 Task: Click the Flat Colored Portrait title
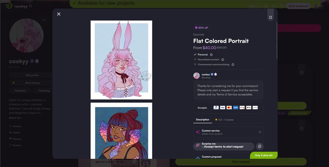pyautogui.click(x=221, y=41)
